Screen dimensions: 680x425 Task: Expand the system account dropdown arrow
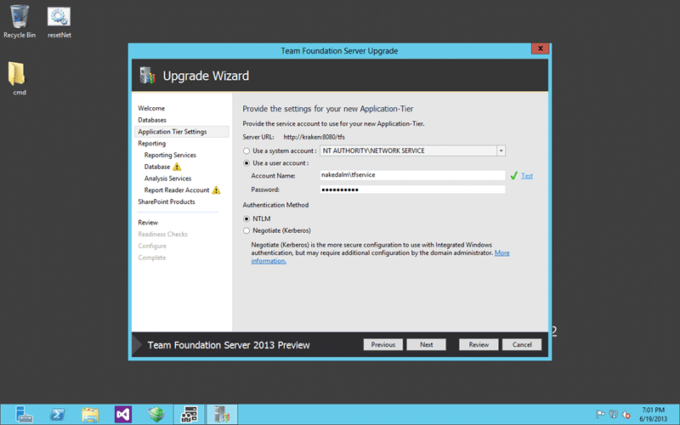501,151
